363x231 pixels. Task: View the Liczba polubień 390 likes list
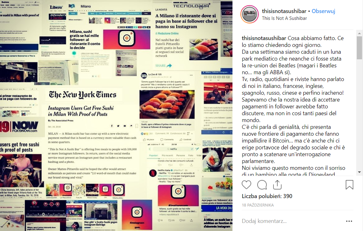(x=267, y=196)
